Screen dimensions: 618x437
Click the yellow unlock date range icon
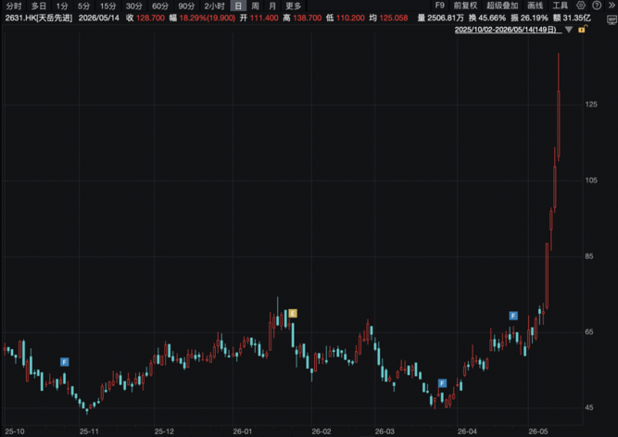pyautogui.click(x=583, y=29)
